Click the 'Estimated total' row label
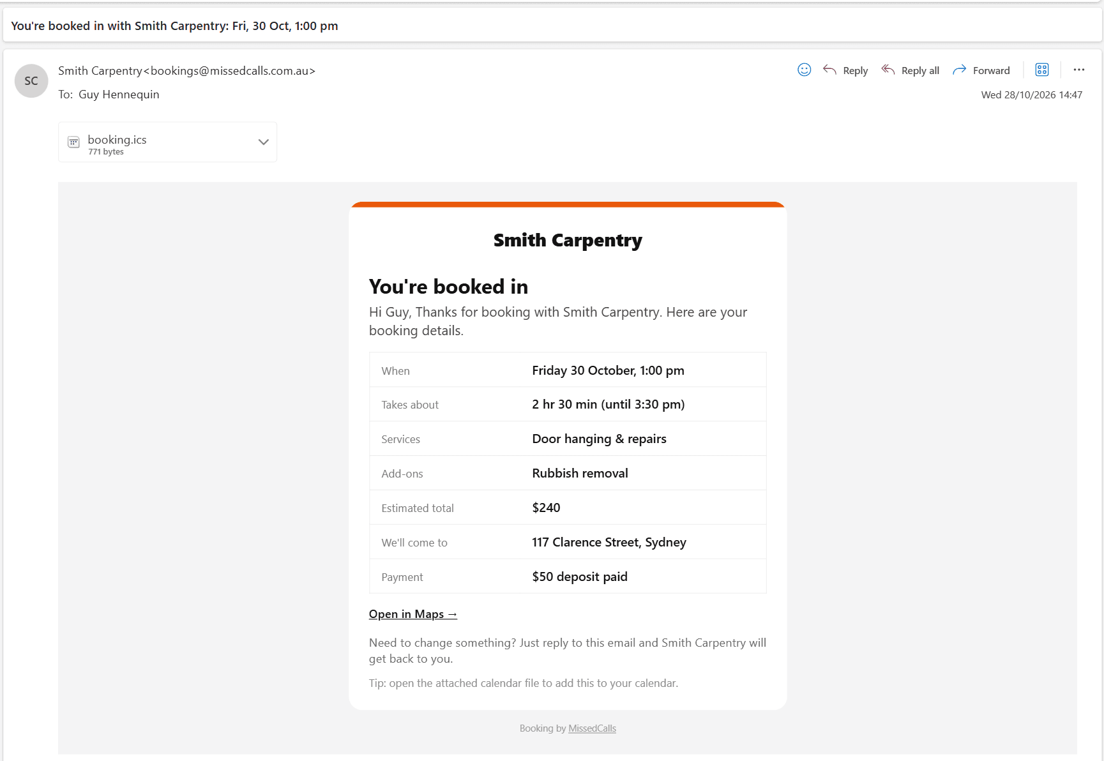 pos(418,508)
